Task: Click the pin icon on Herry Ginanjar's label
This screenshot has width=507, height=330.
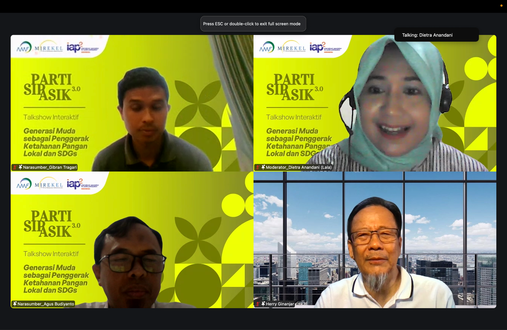Action: point(263,304)
